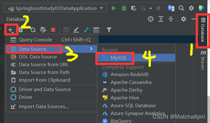Viewport: 210px width, 123px height.
Task: Choose Azure SQL Database
Action: tap(136, 106)
